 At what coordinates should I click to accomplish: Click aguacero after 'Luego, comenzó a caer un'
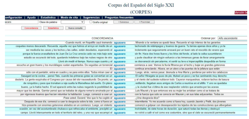[120, 95]
